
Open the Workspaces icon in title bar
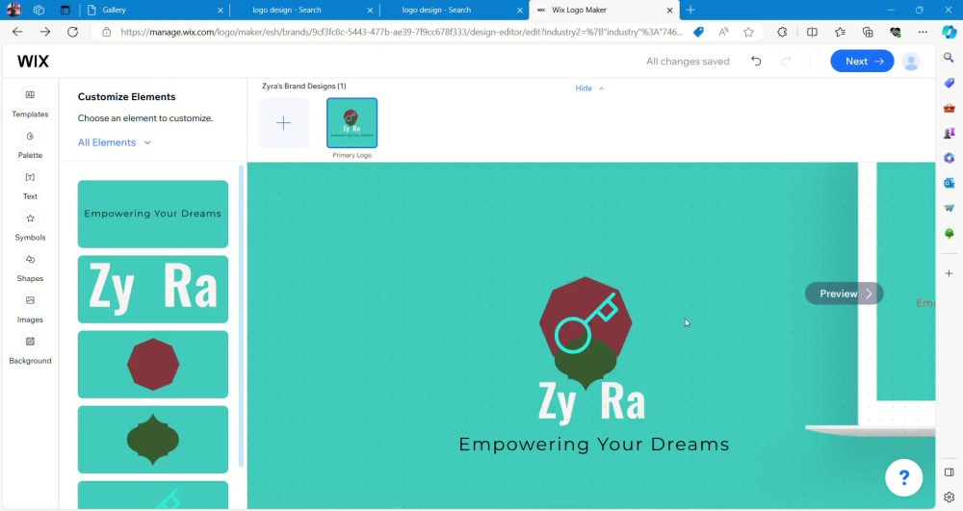[x=39, y=10]
